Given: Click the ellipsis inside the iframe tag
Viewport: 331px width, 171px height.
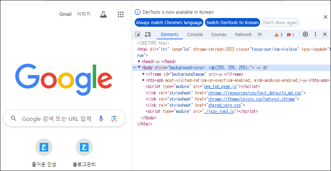Looking at the screenshot, I should [x=220, y=74].
